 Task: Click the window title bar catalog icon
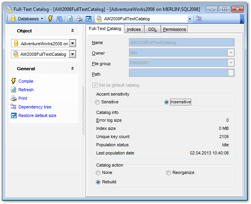[x=9, y=9]
